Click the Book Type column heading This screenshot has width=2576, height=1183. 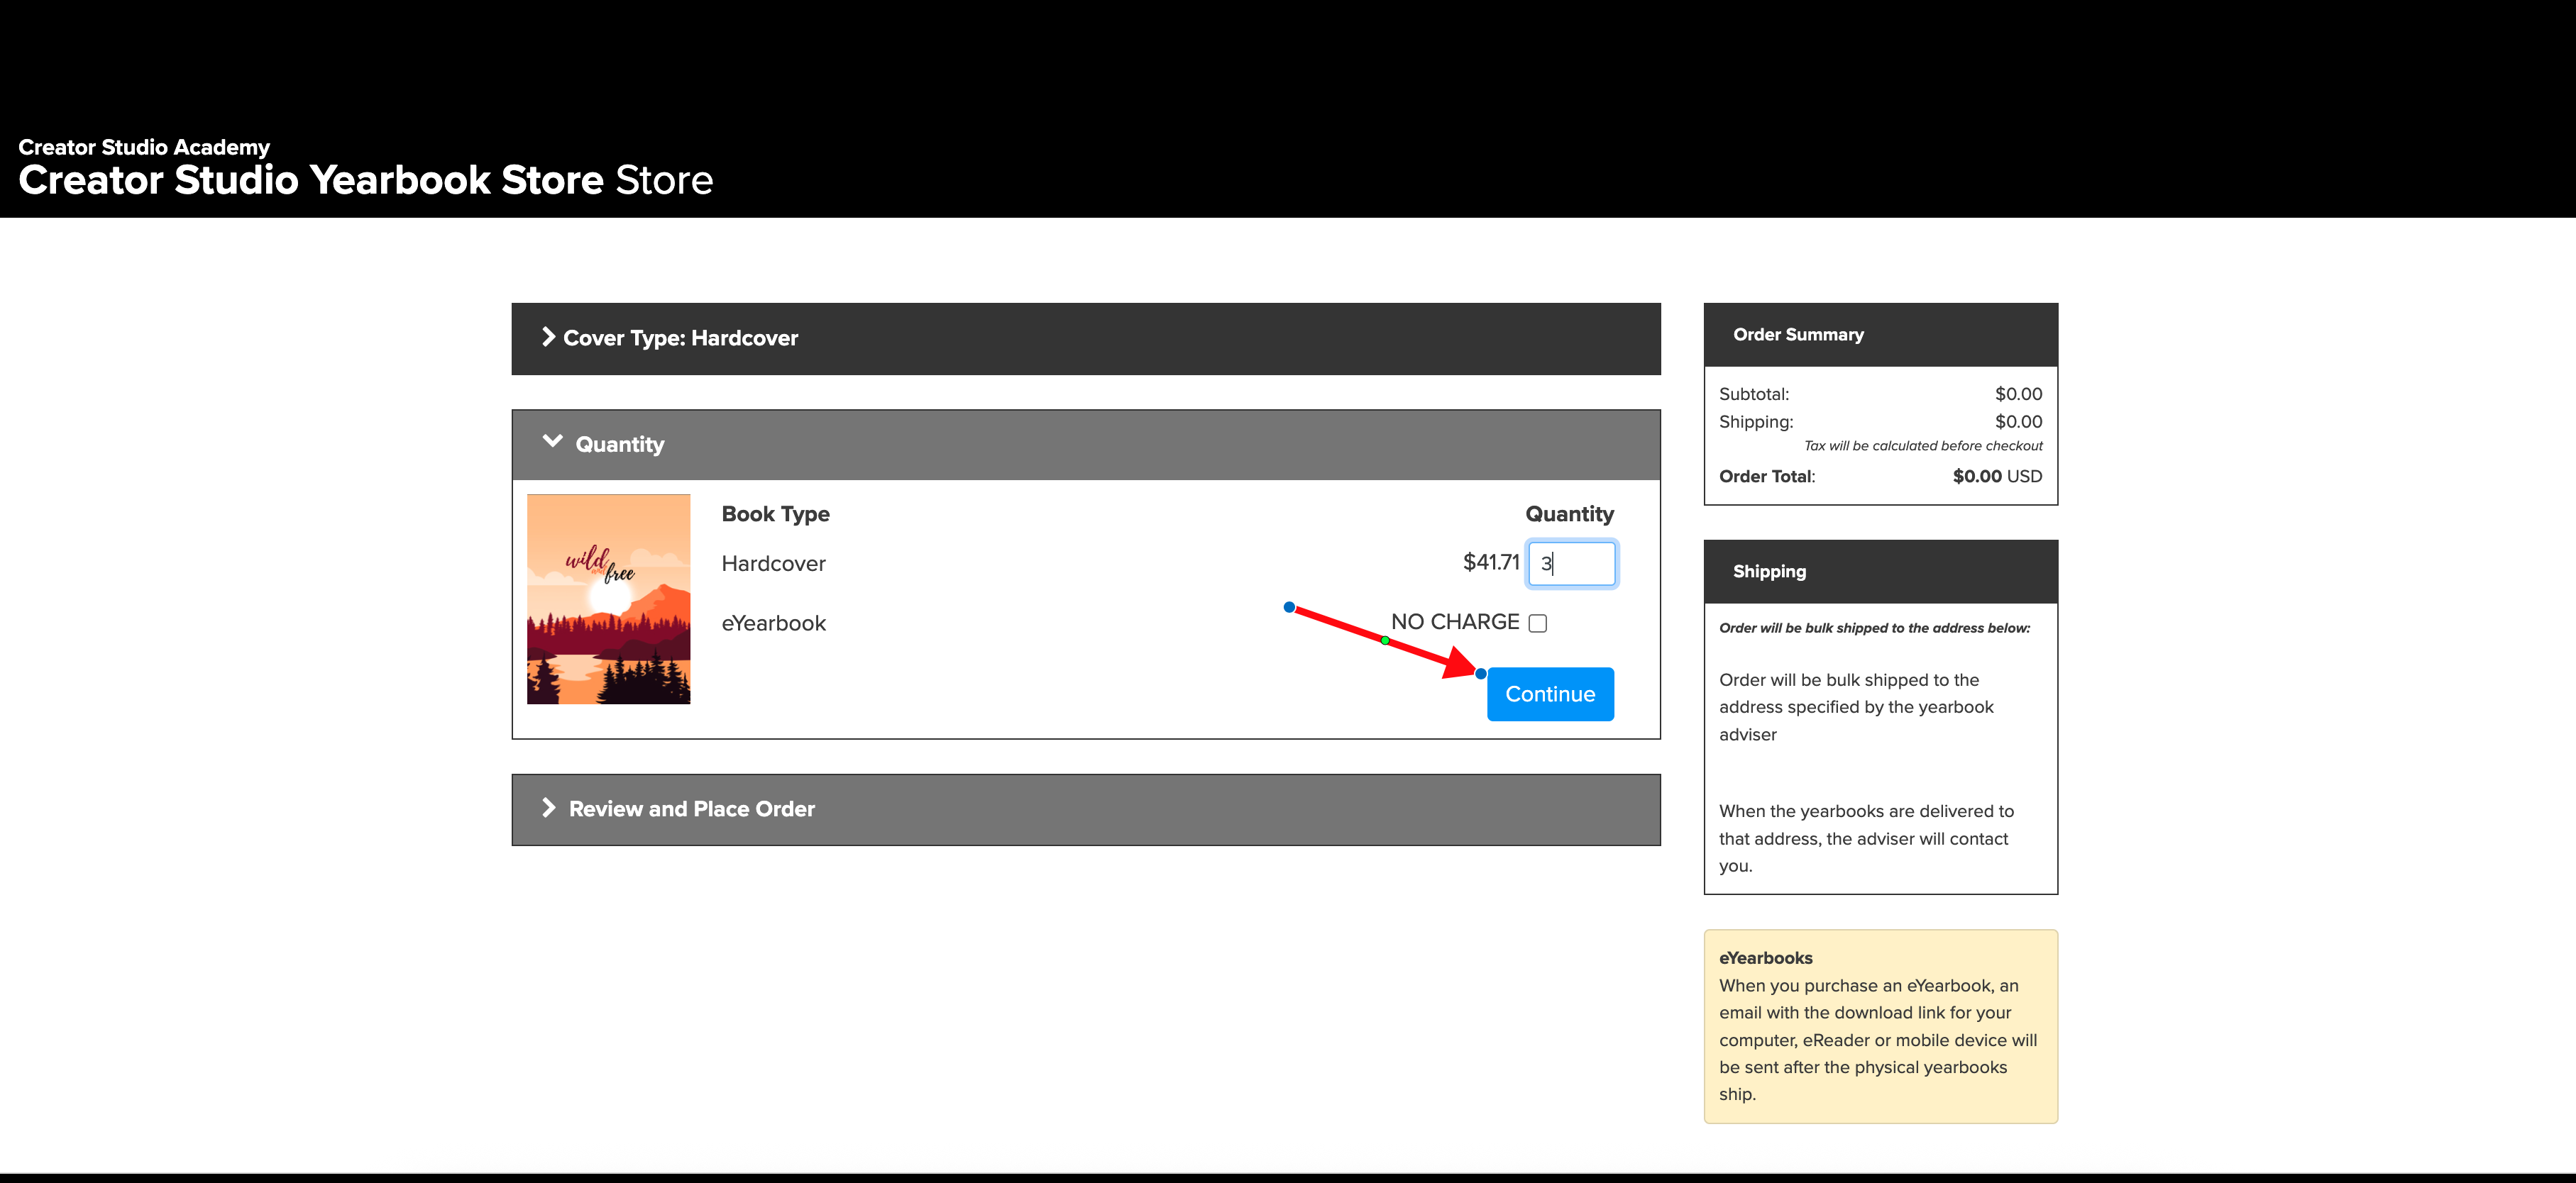pos(775,515)
